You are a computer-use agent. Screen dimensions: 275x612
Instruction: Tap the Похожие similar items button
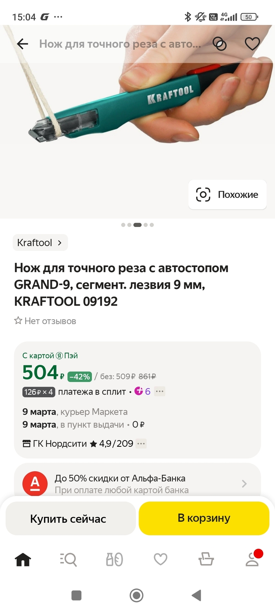[227, 195]
